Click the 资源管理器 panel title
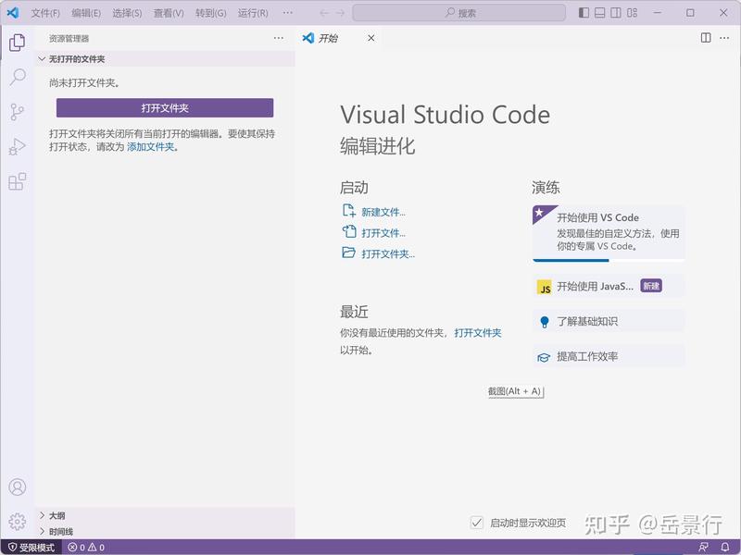This screenshot has height=555, width=741. (x=69, y=39)
